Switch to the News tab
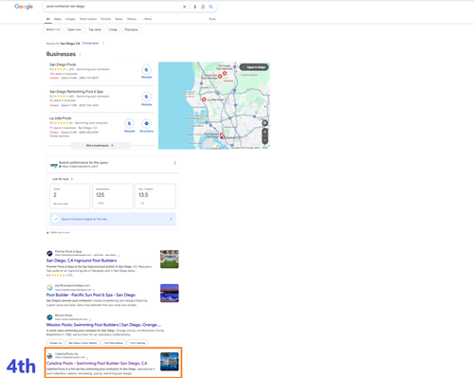The image size is (474, 378). (x=118, y=19)
